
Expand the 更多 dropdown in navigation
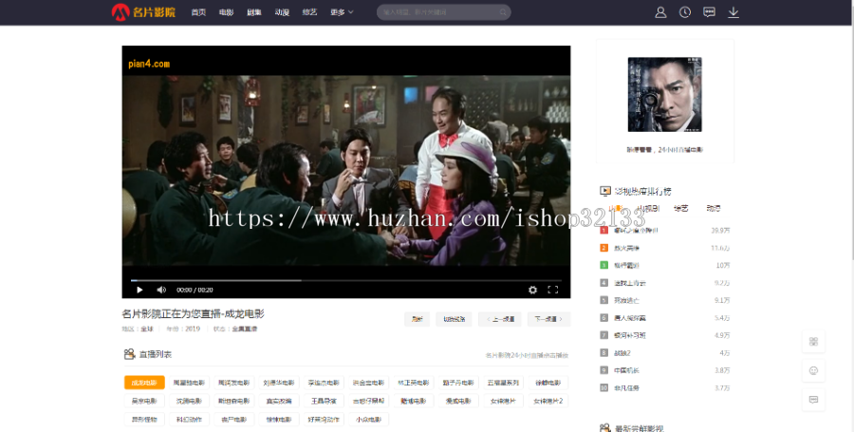[x=342, y=12]
